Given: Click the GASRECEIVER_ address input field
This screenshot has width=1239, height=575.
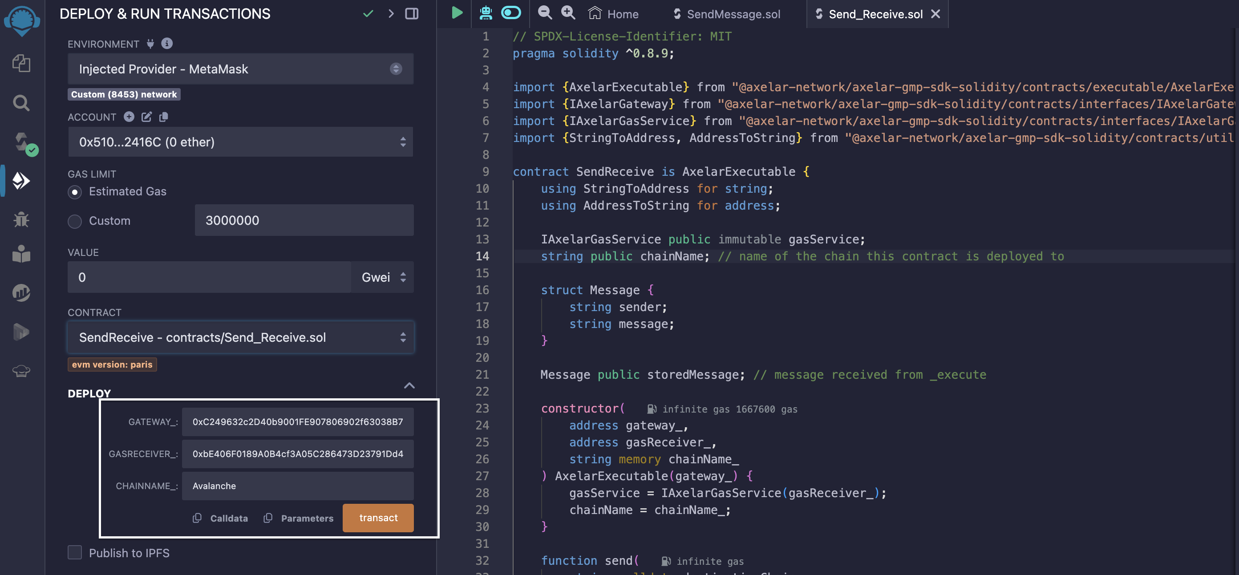Looking at the screenshot, I should (x=298, y=454).
